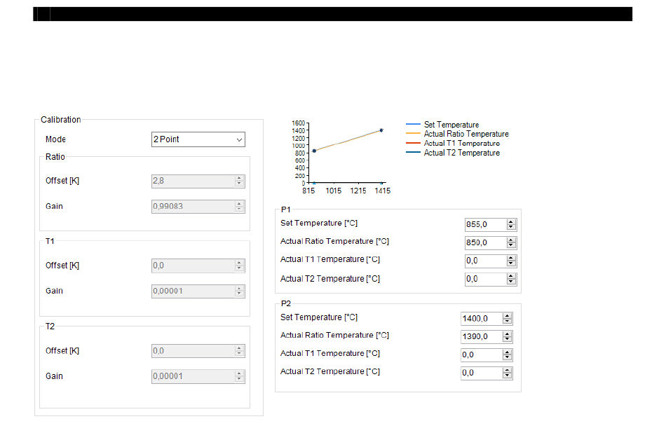Increase P1 Set Temperature with up arrow
This screenshot has height=447, width=666.
click(511, 221)
